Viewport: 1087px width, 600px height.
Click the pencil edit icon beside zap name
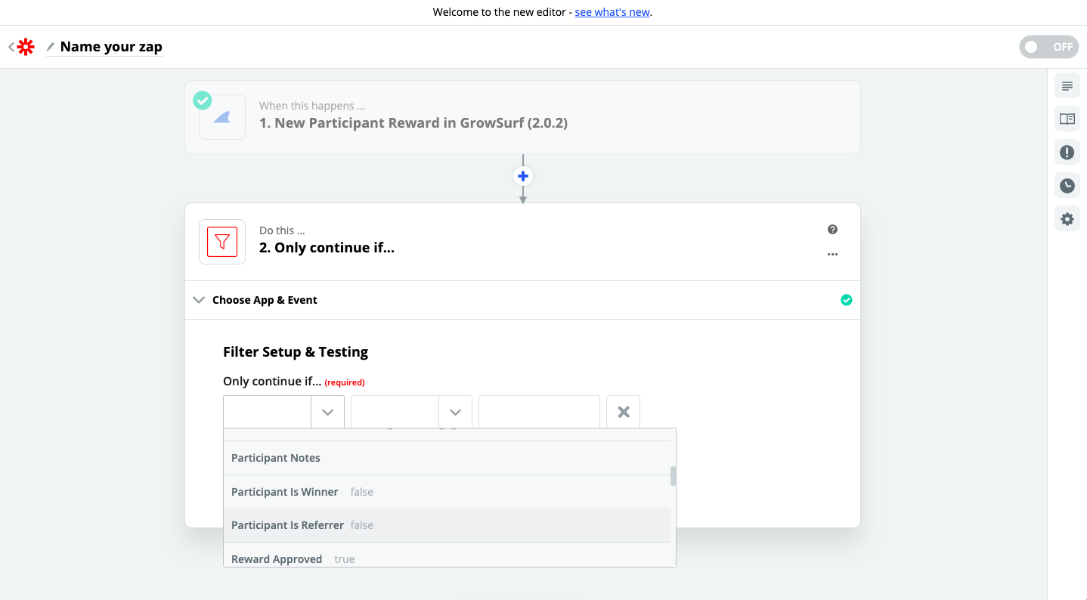point(51,47)
